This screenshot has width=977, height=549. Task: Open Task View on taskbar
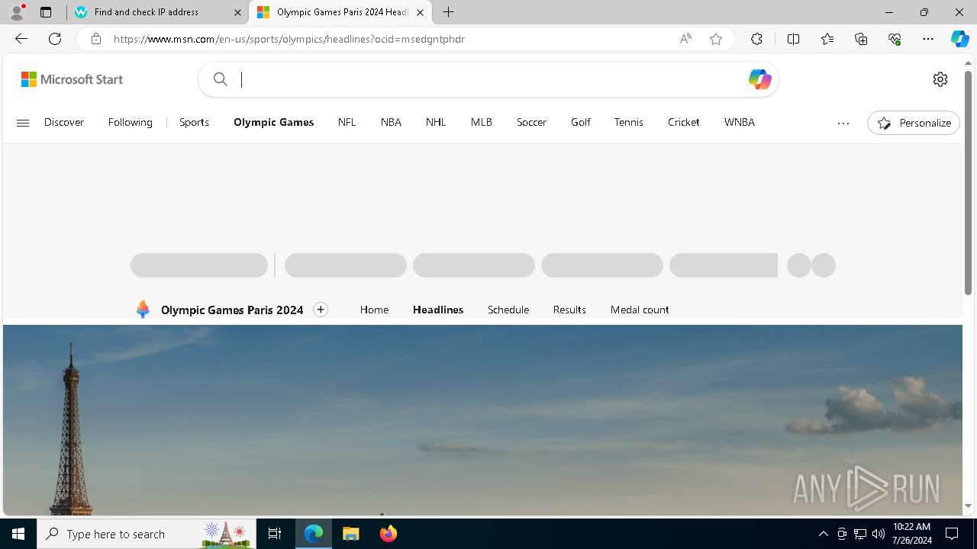(275, 534)
